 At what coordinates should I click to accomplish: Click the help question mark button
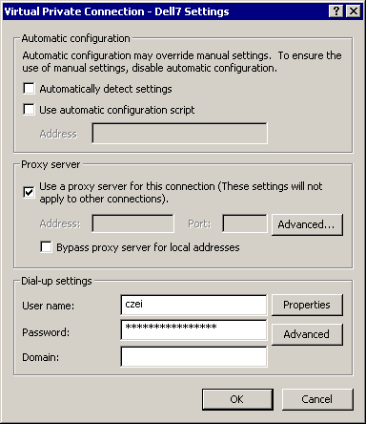[336, 11]
